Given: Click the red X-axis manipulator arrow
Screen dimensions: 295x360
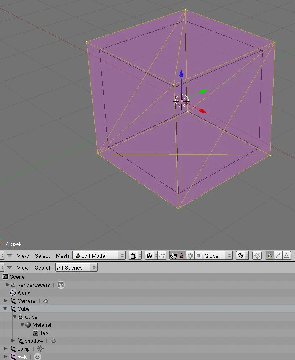Looking at the screenshot, I should click(202, 111).
